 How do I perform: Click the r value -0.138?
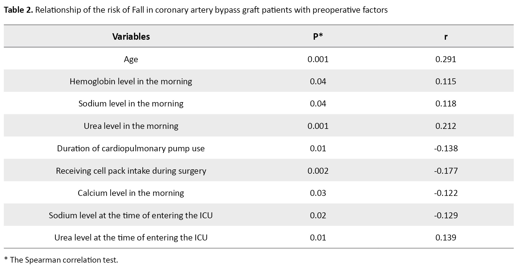446,148
